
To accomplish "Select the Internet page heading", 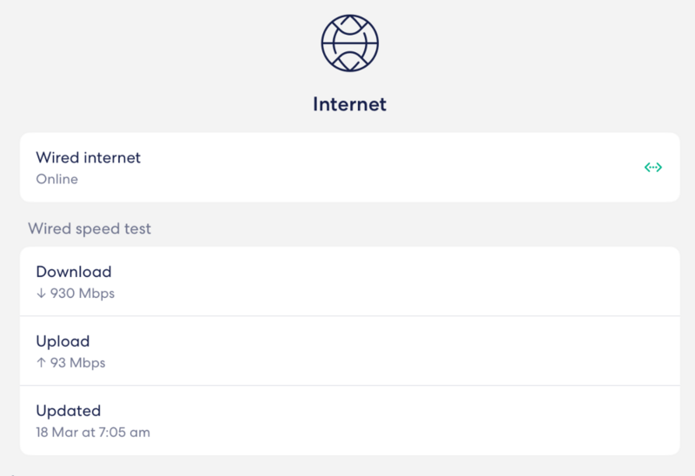I will (x=349, y=104).
